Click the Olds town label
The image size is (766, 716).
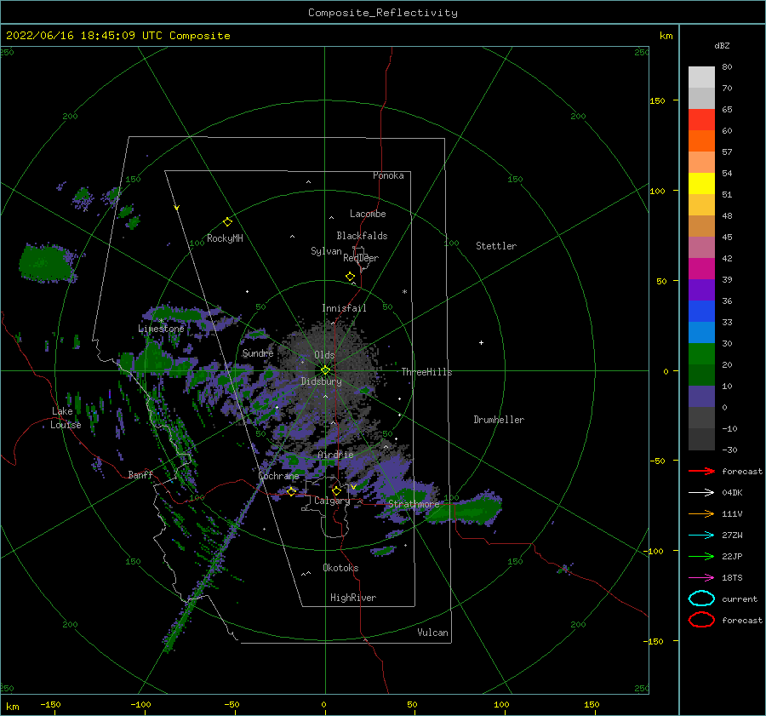(x=324, y=355)
